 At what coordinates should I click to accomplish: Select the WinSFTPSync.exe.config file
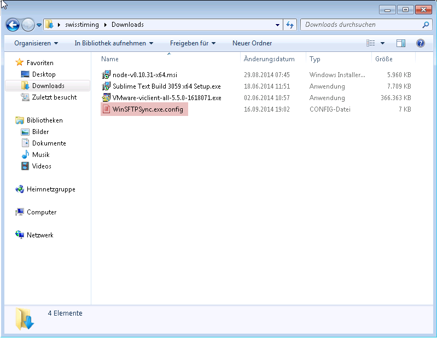(148, 109)
